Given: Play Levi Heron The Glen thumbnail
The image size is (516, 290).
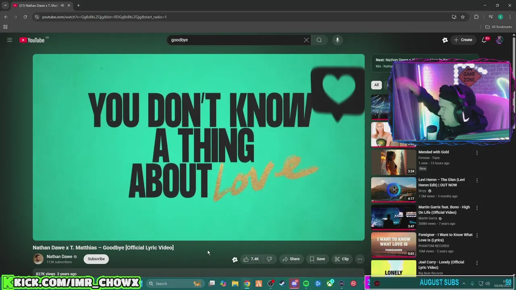Looking at the screenshot, I should 393,189.
